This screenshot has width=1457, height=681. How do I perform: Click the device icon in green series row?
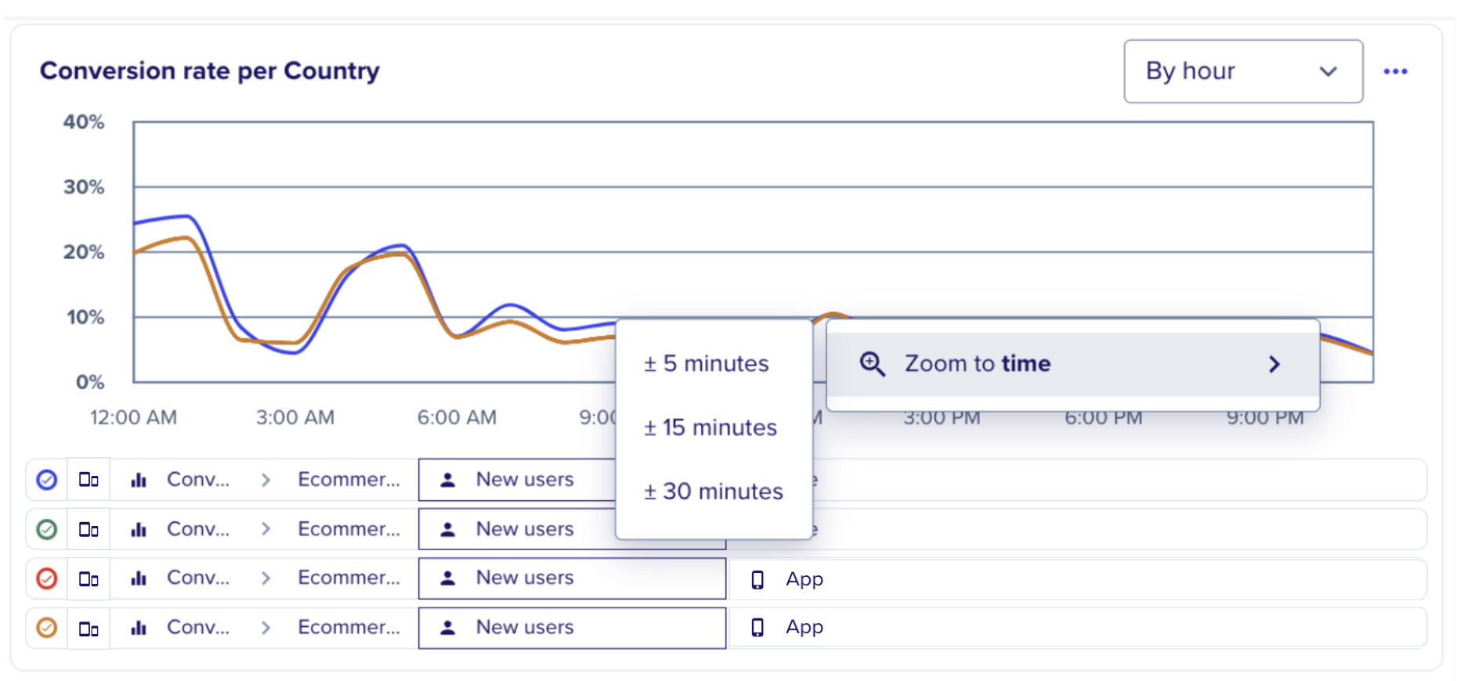[89, 529]
